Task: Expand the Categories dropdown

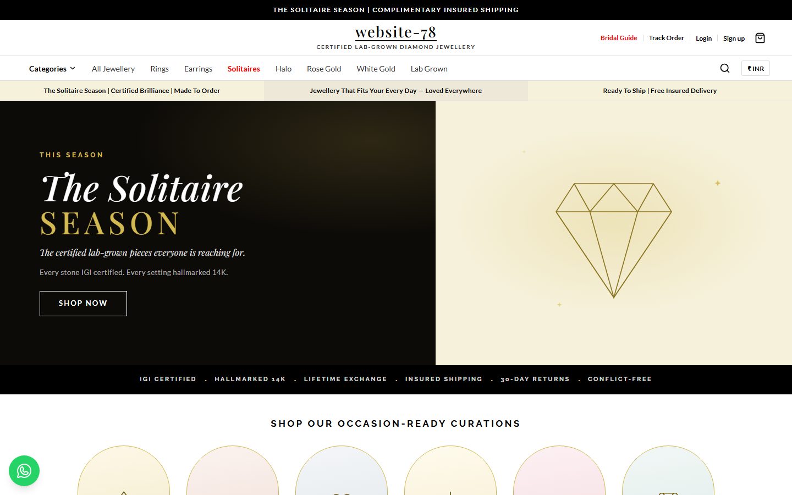Action: tap(52, 69)
